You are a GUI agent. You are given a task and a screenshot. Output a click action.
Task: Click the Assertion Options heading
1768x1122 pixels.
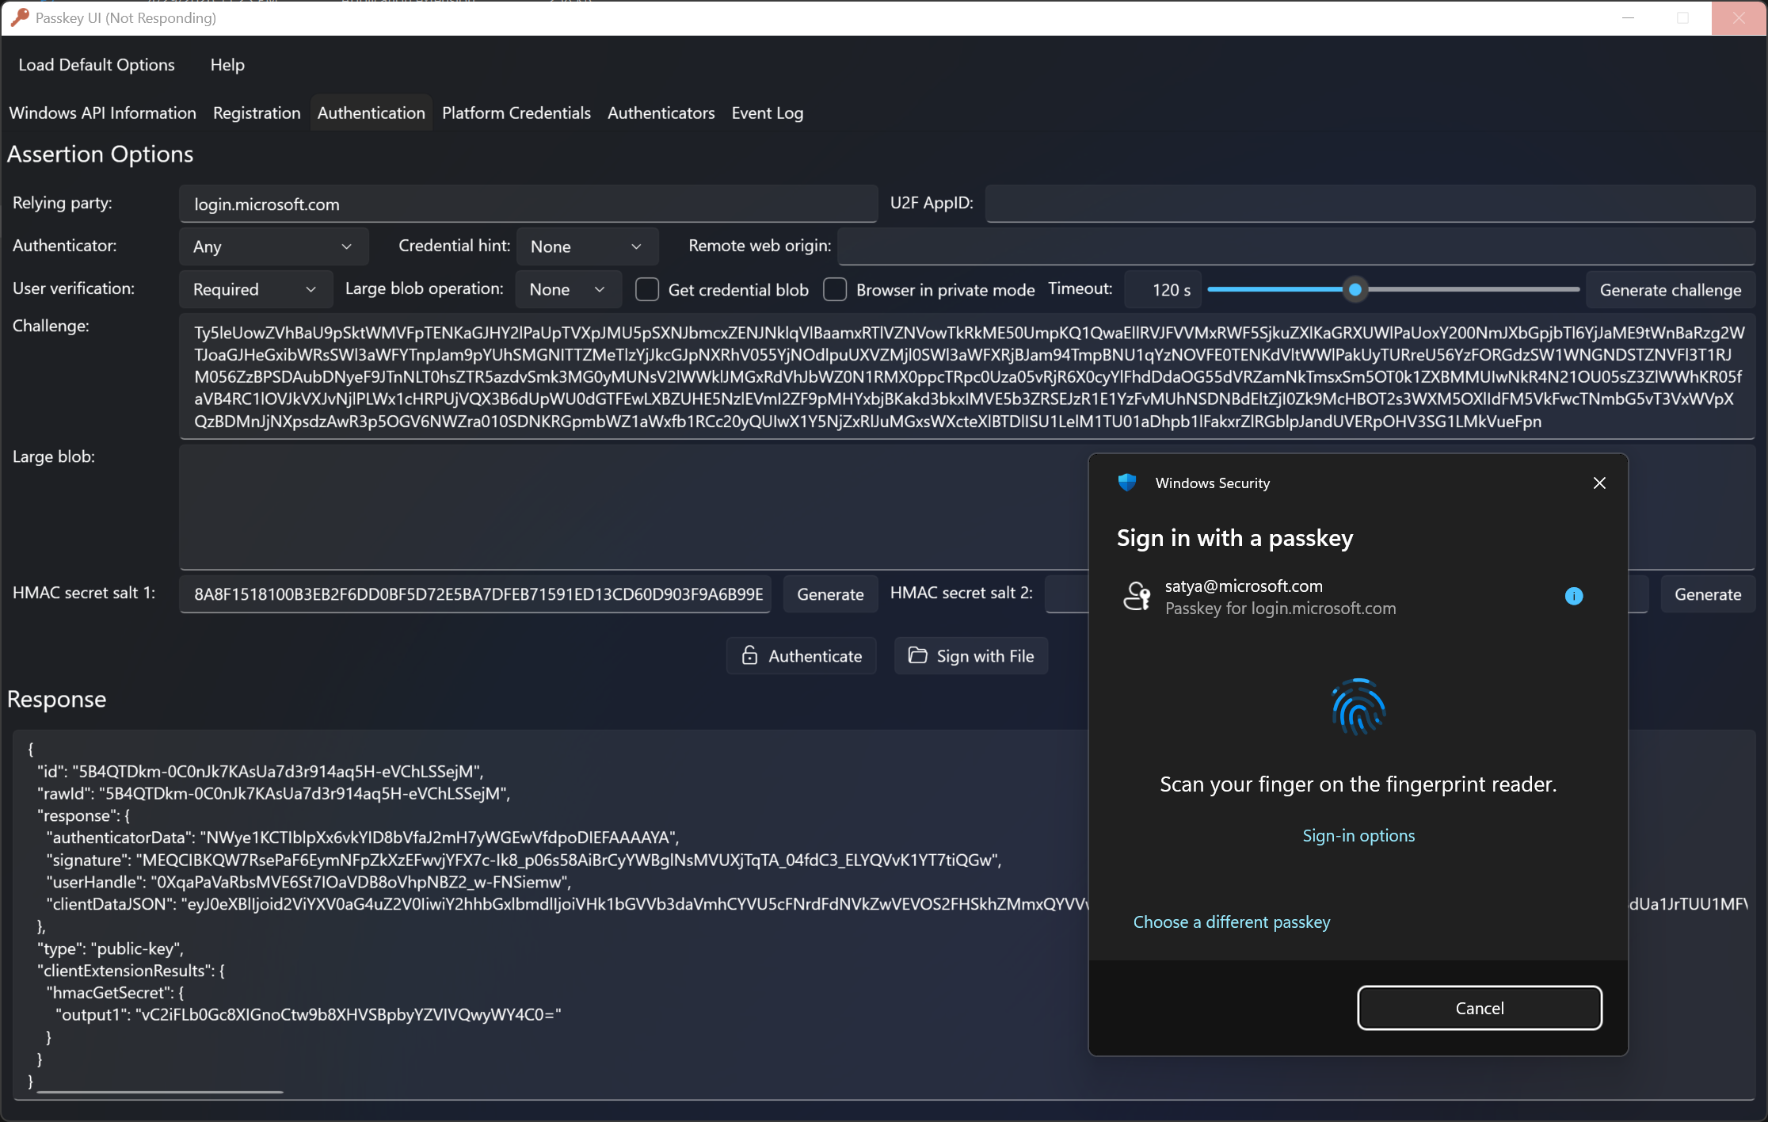tap(100, 154)
